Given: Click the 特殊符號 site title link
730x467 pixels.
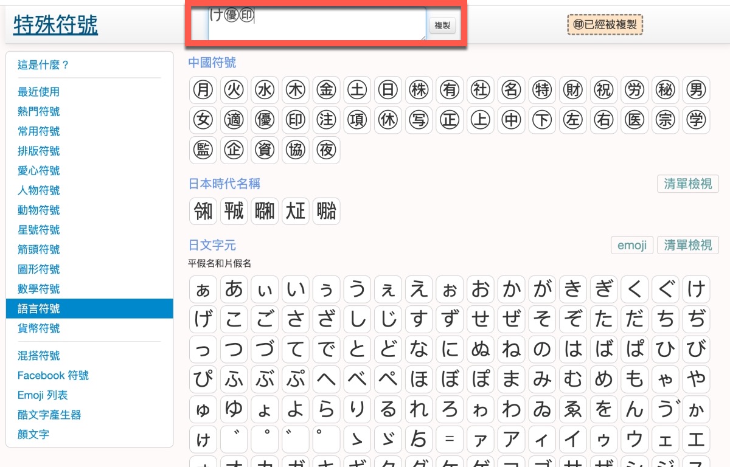Looking at the screenshot, I should (x=55, y=25).
